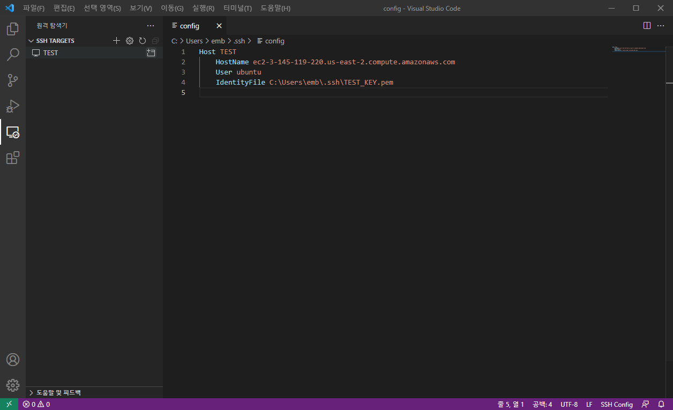
Task: Open the 실행(R) menu
Action: (204, 8)
